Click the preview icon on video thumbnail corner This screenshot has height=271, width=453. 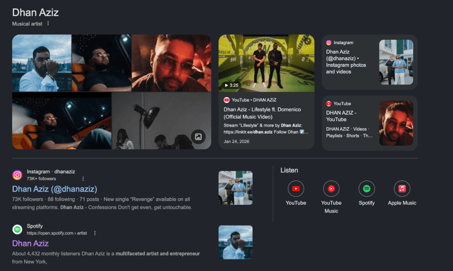[308, 41]
